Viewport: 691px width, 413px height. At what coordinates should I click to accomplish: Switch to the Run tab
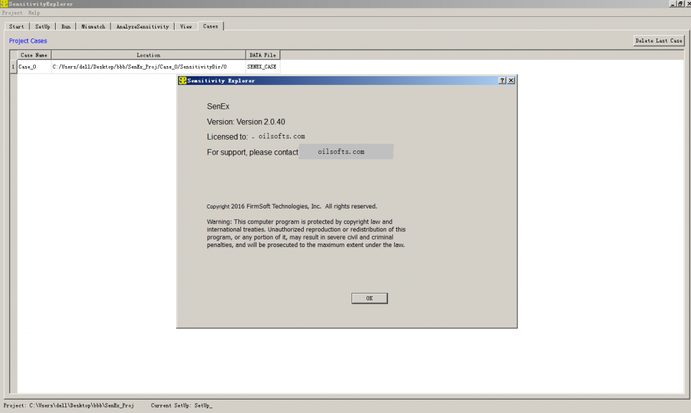[x=65, y=26]
